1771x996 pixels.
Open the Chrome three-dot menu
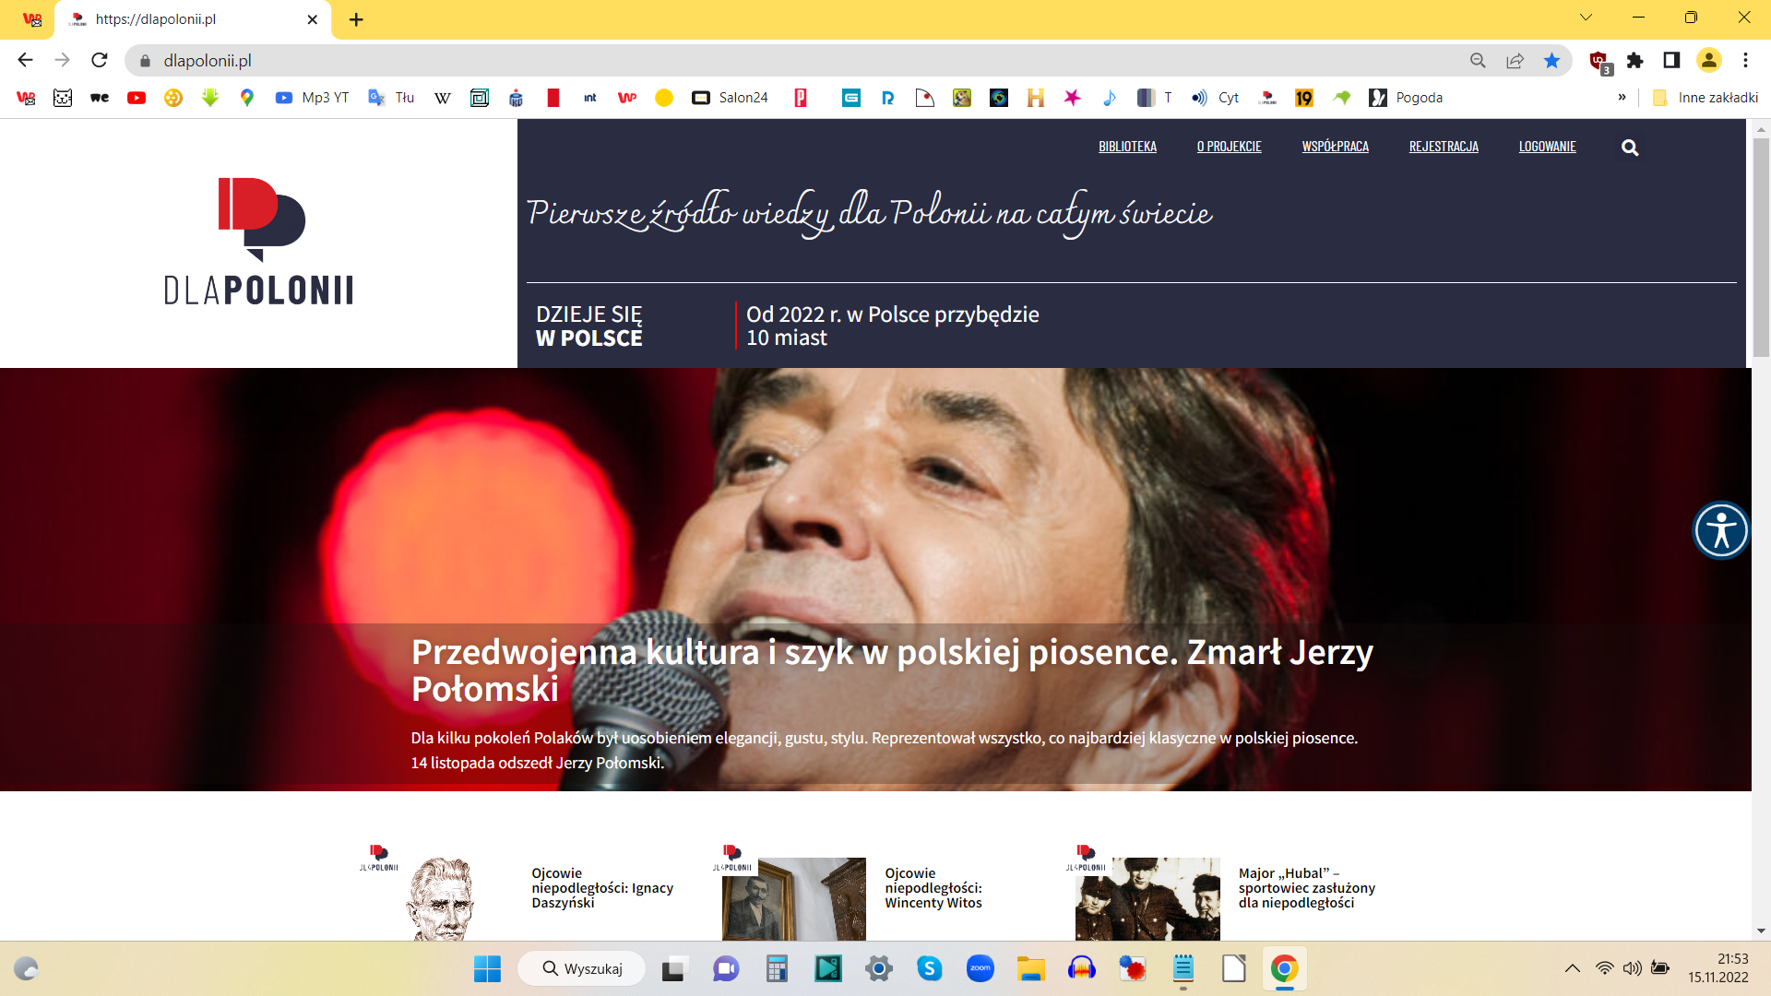pyautogui.click(x=1745, y=61)
